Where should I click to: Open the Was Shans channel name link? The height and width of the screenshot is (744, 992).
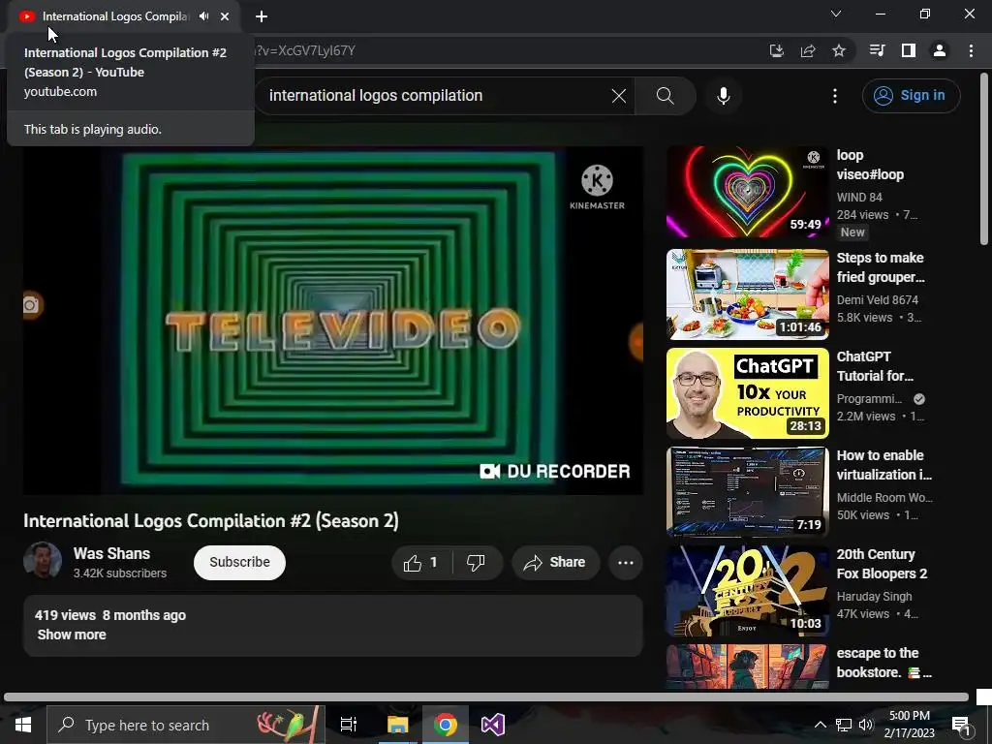coord(112,553)
